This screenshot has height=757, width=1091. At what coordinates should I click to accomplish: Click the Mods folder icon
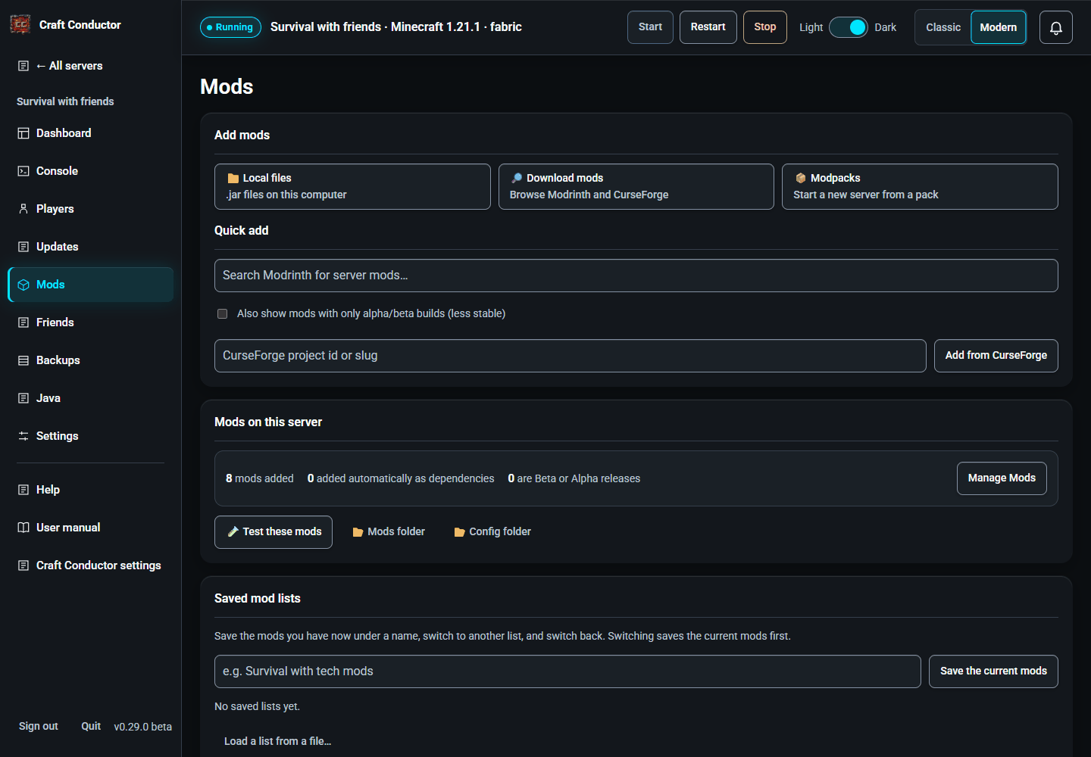[358, 532]
